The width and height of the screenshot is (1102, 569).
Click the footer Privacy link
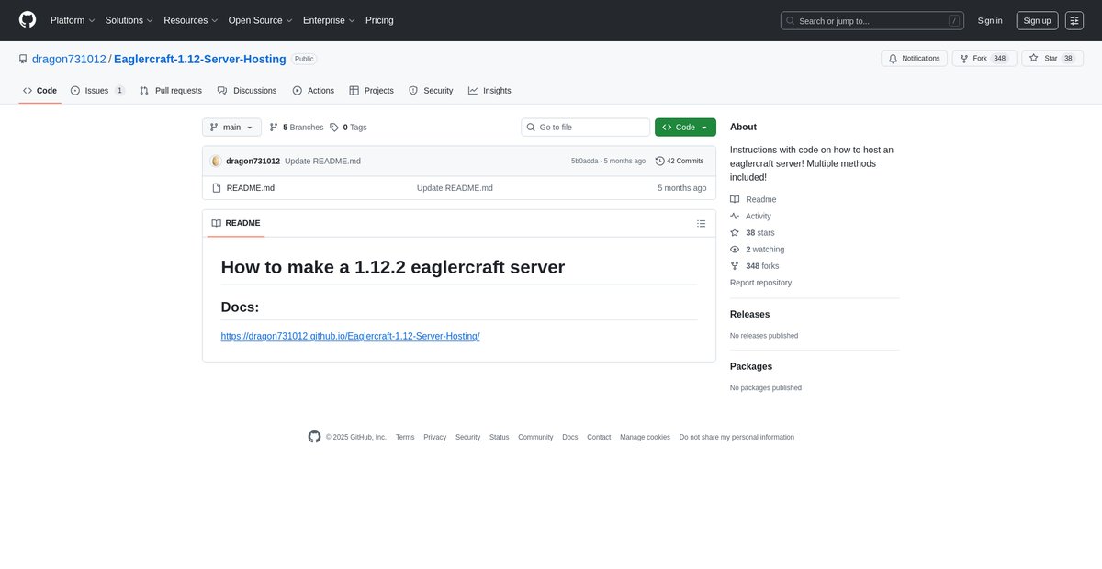pos(434,437)
